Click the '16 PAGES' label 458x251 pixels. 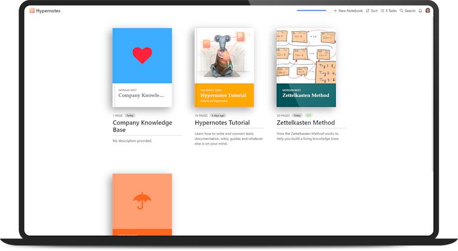(202, 115)
